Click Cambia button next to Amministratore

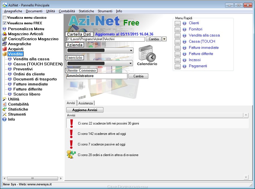pyautogui.click(x=139, y=76)
